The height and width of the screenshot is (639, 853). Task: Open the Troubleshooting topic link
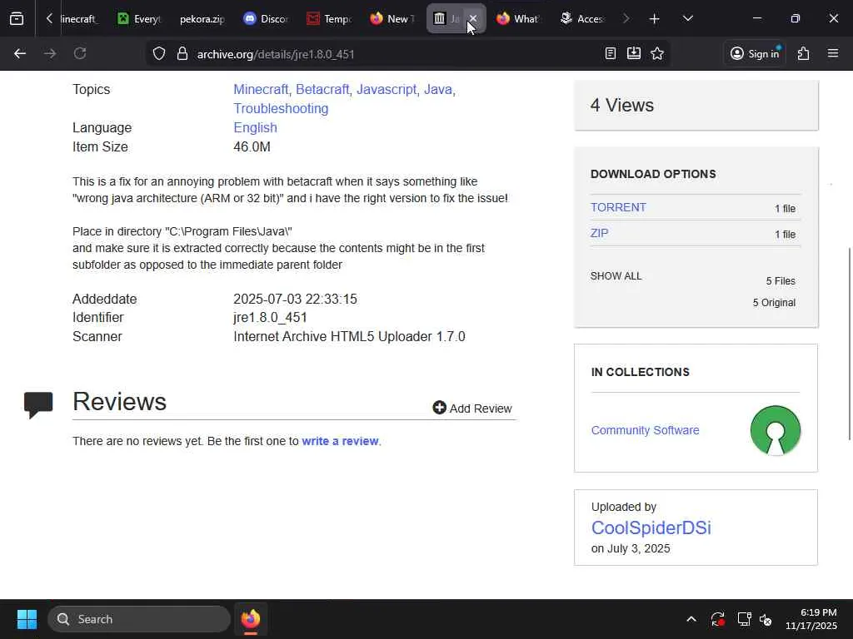[281, 108]
